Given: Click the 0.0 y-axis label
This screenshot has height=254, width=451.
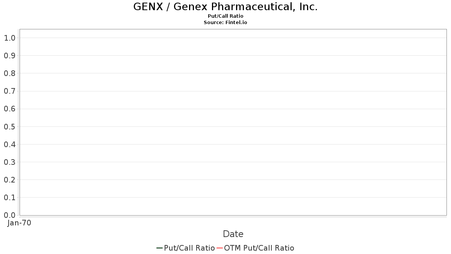Looking at the screenshot, I should (x=9, y=215).
